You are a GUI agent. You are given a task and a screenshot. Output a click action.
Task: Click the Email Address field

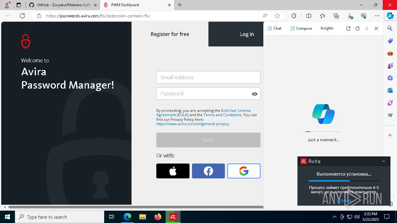[x=208, y=77]
